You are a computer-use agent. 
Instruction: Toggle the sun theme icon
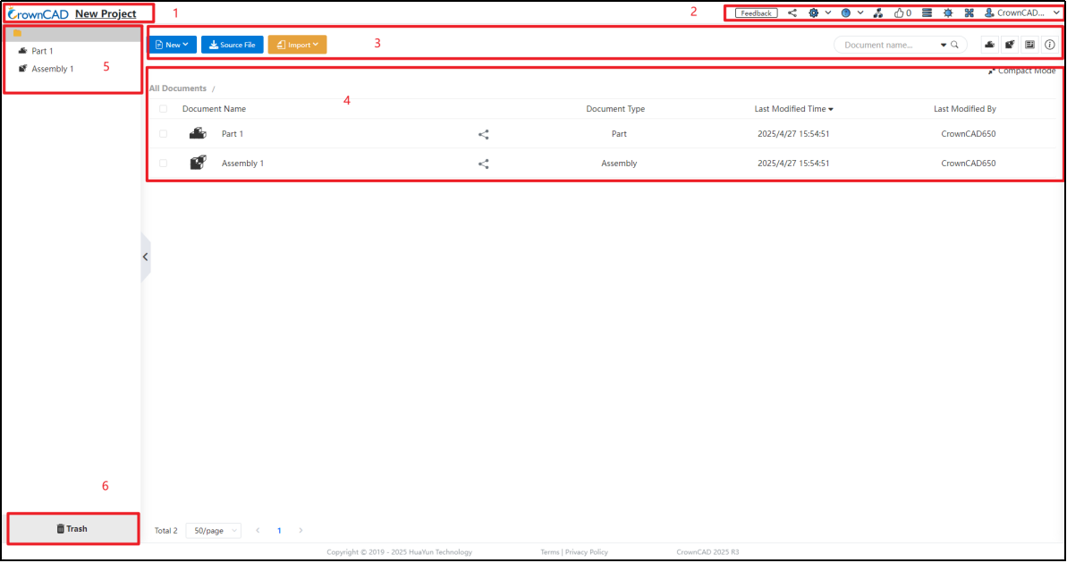(948, 13)
